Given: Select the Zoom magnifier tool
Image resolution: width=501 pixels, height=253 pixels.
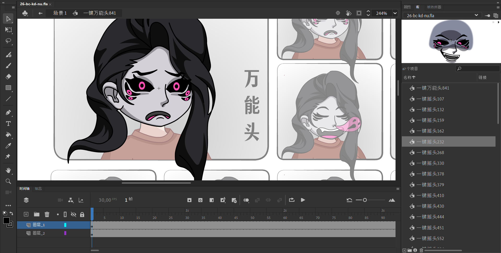Looking at the screenshot, I should (8, 181).
